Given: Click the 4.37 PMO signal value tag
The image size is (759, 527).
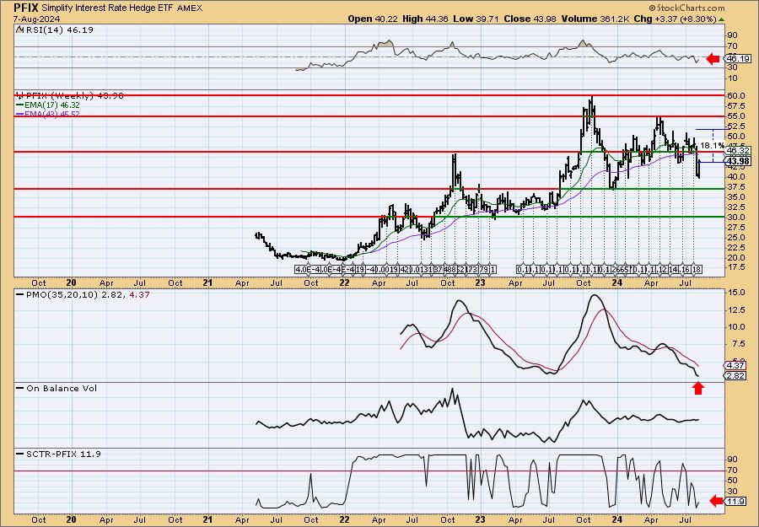Looking at the screenshot, I should [735, 365].
